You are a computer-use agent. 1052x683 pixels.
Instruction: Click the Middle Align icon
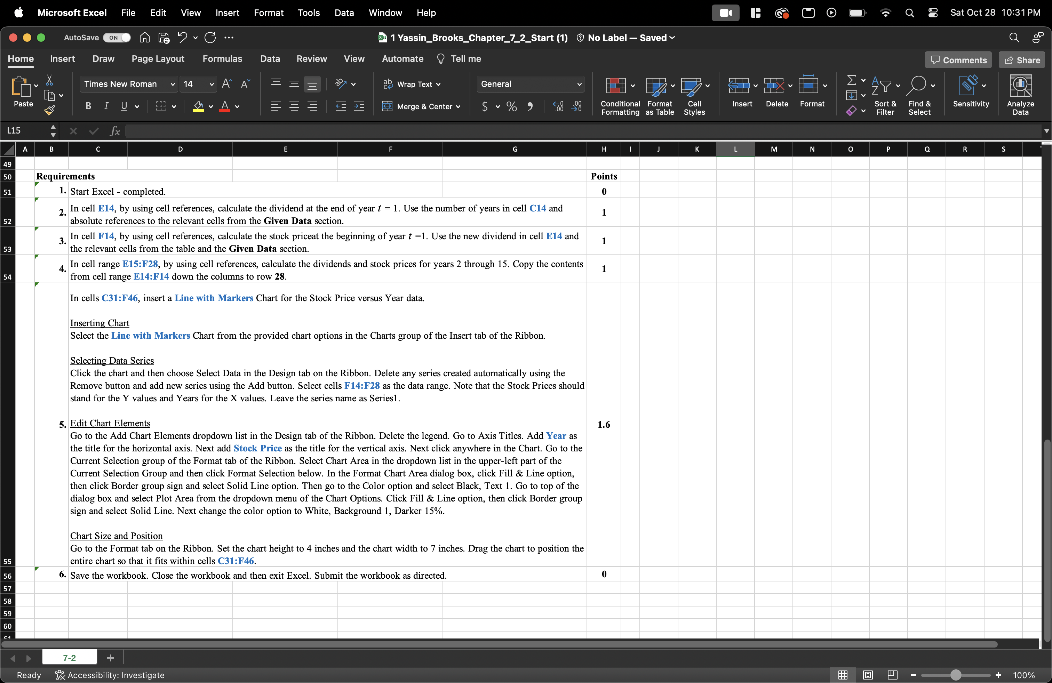tap(294, 84)
